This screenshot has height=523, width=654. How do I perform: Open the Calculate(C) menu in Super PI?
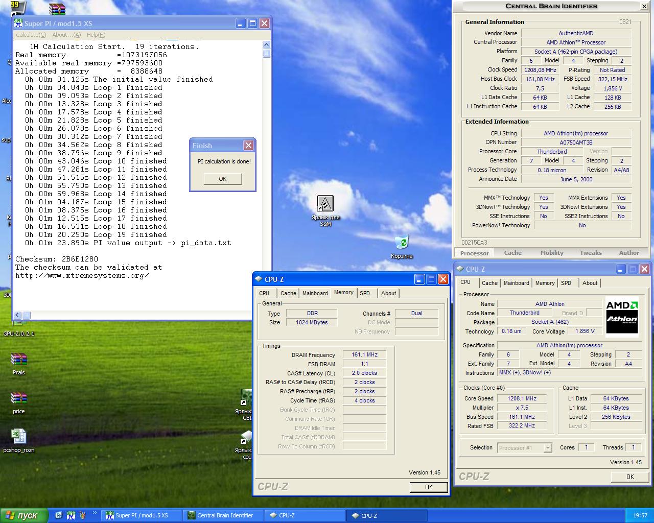[31, 35]
